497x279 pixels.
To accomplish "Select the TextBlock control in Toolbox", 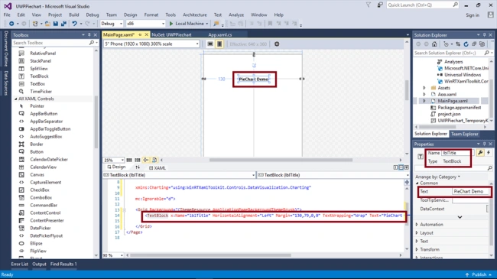I will coord(39,76).
